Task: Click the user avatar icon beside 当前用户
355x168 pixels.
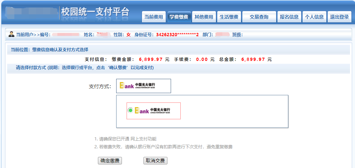Action: point(11,34)
